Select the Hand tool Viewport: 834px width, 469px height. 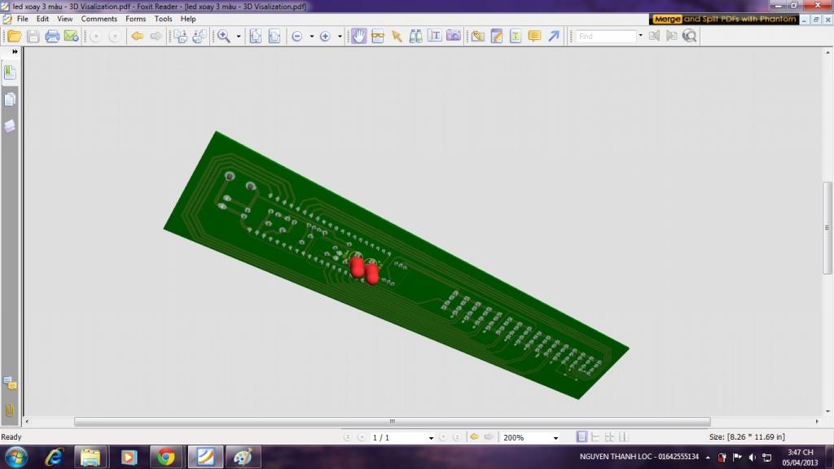coord(359,36)
